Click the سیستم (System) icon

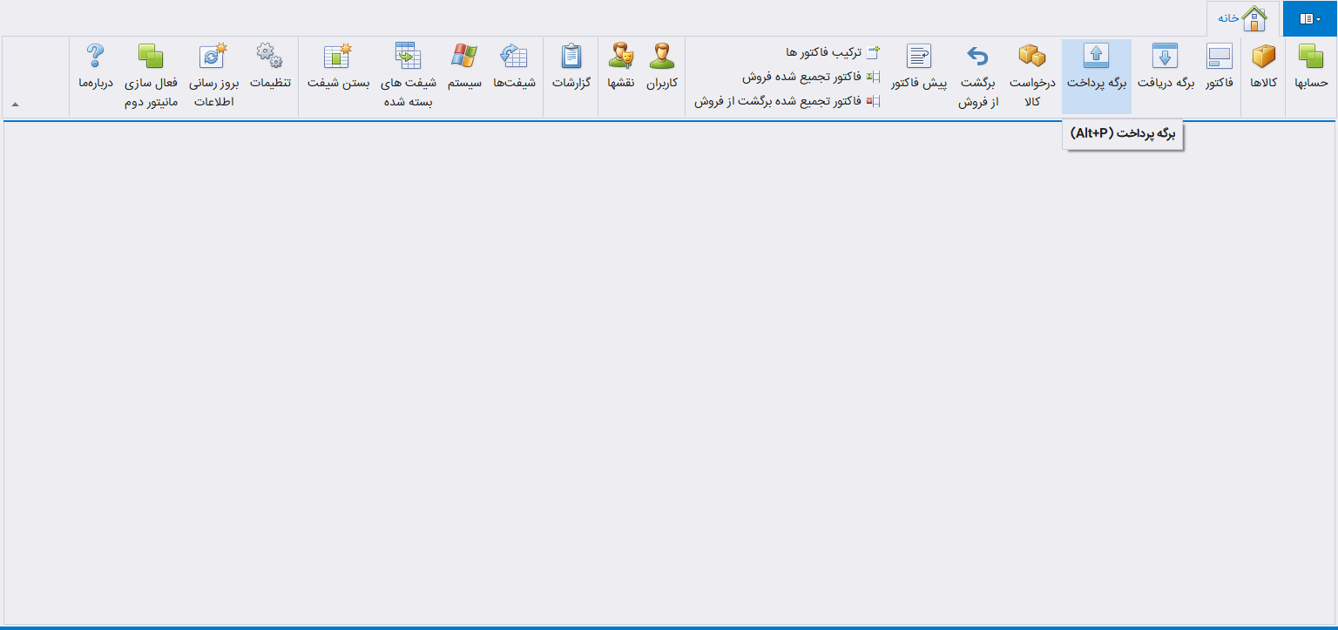coord(464,74)
